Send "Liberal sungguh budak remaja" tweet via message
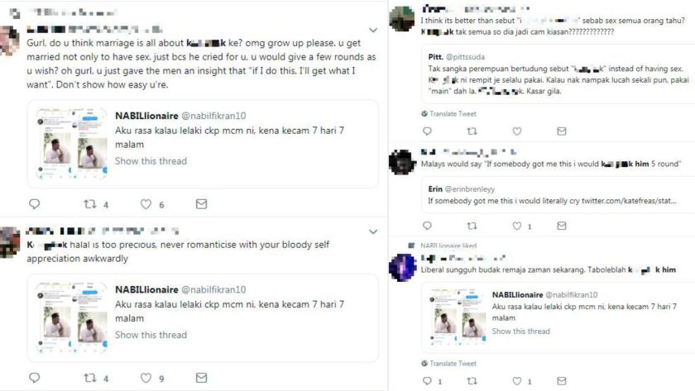 coord(561,381)
